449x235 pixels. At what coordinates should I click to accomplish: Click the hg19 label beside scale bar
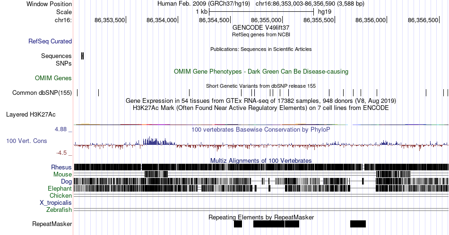pos(325,12)
